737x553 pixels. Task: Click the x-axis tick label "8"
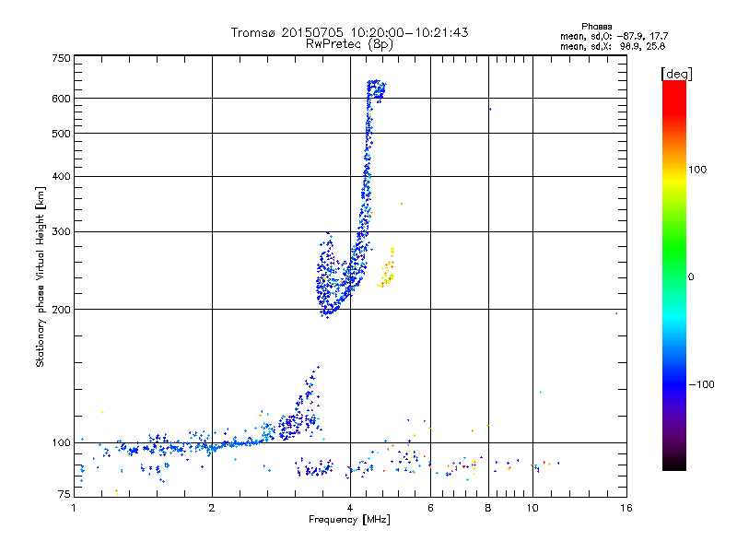[488, 508]
